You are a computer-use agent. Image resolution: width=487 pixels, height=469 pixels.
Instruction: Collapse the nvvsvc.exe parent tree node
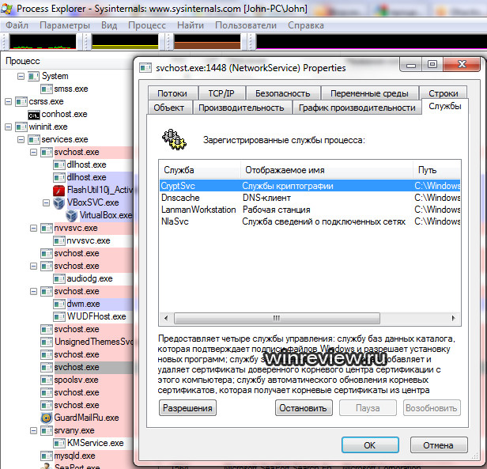pos(33,229)
